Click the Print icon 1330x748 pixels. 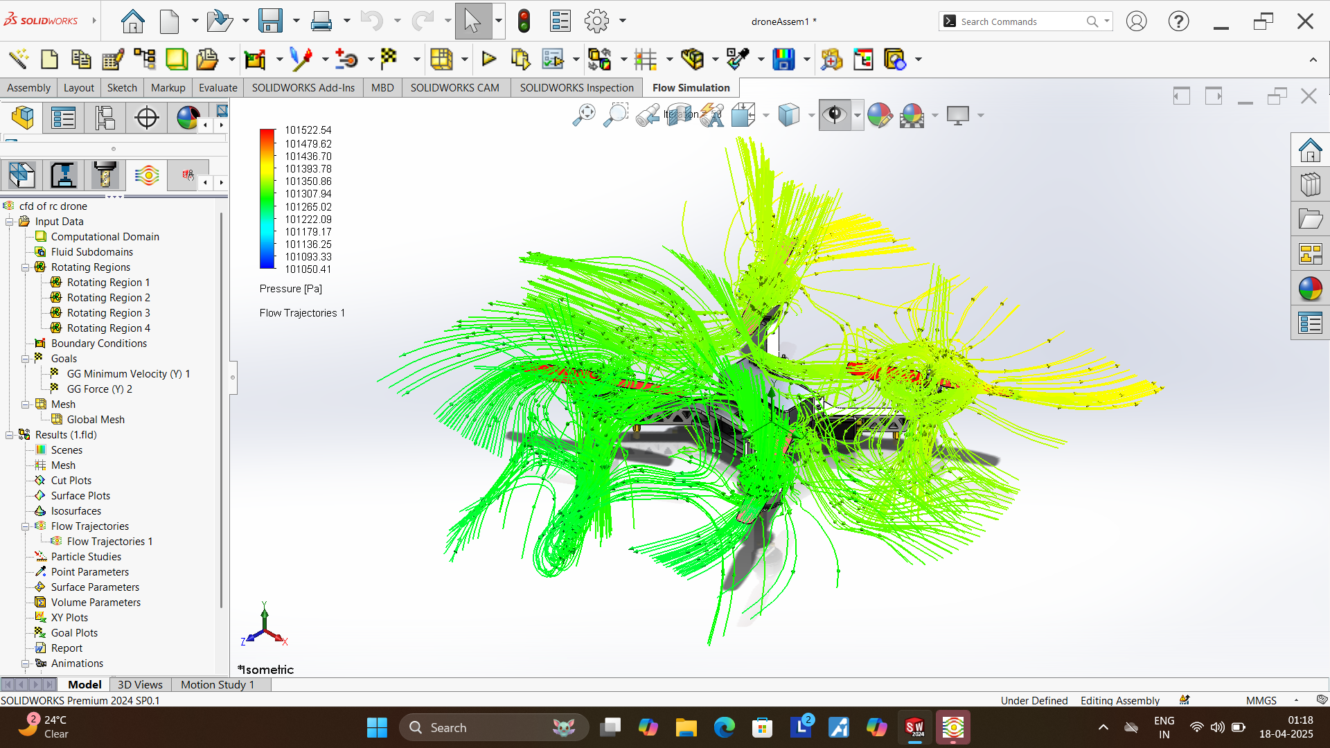click(321, 21)
